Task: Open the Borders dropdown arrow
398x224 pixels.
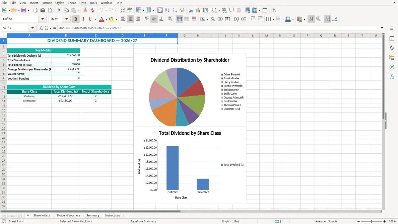Action: click(x=273, y=19)
